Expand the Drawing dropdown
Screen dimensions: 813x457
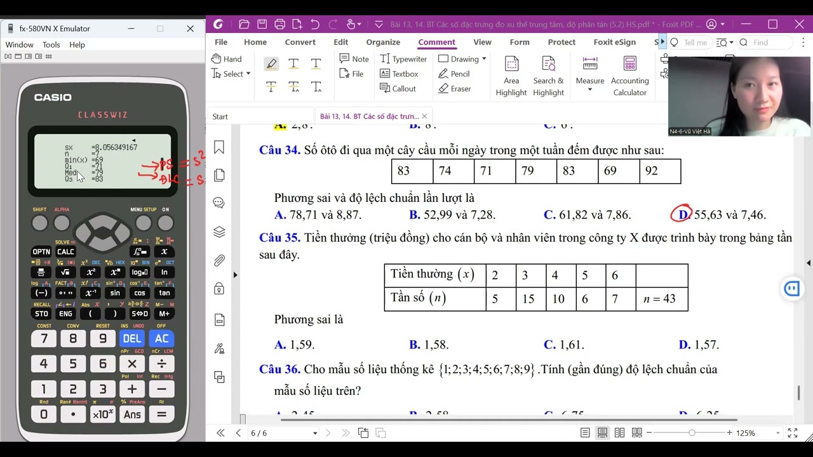click(x=484, y=59)
